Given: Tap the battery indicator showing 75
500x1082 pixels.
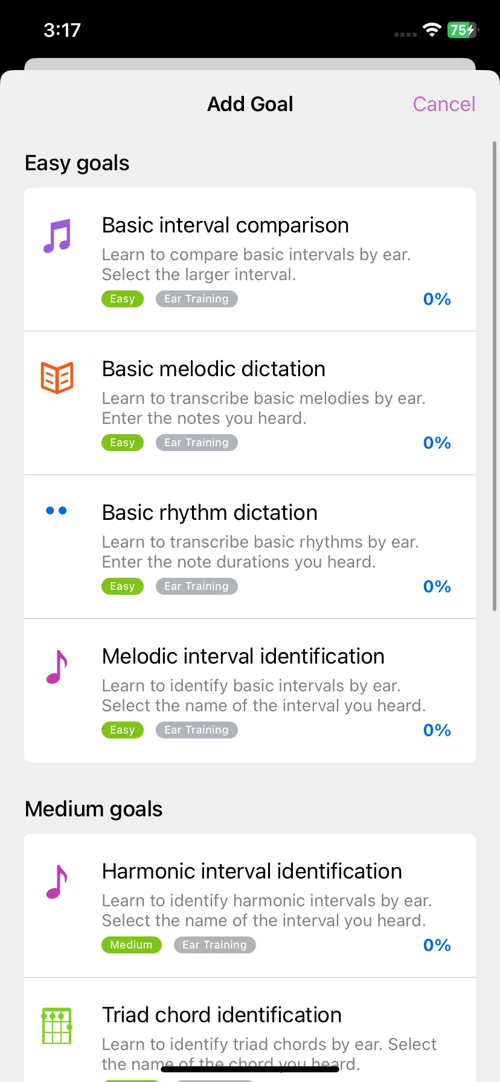Looking at the screenshot, I should click(463, 30).
